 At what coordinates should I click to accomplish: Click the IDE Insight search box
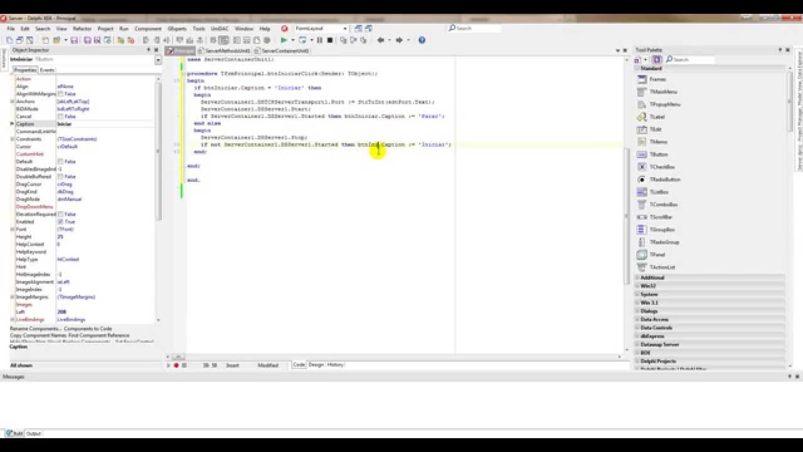click(475, 28)
